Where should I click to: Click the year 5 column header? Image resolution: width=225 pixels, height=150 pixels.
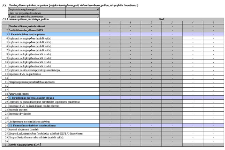(x=213, y=23)
